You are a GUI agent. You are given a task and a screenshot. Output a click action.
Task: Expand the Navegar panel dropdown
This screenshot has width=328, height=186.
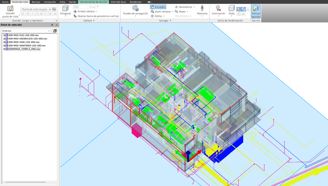click(x=171, y=20)
